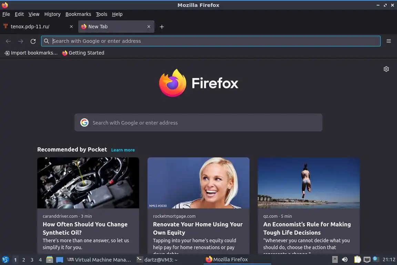Open the update notification tray icon
The height and width of the screenshot is (265, 397).
tap(376, 259)
